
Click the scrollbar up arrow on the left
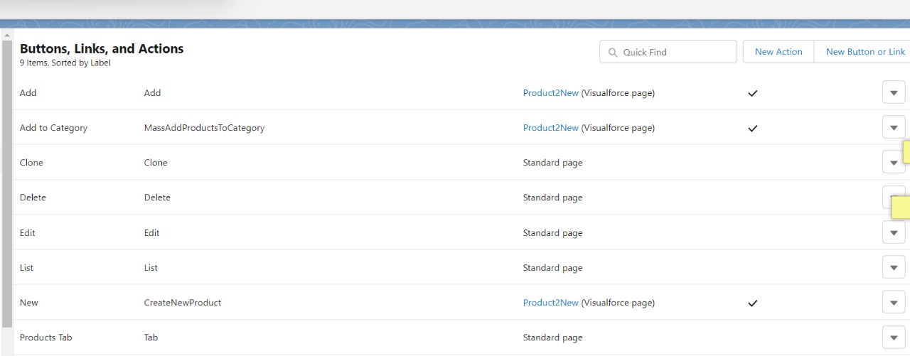7,35
